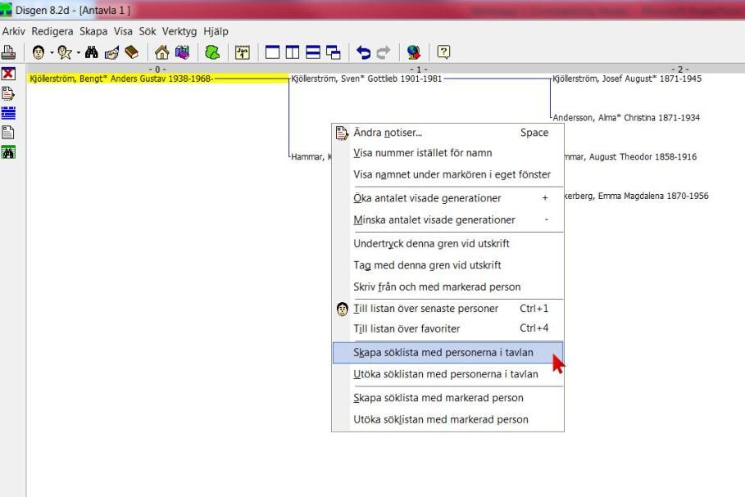
Task: Click the house home toolbar icon
Action: point(161,52)
